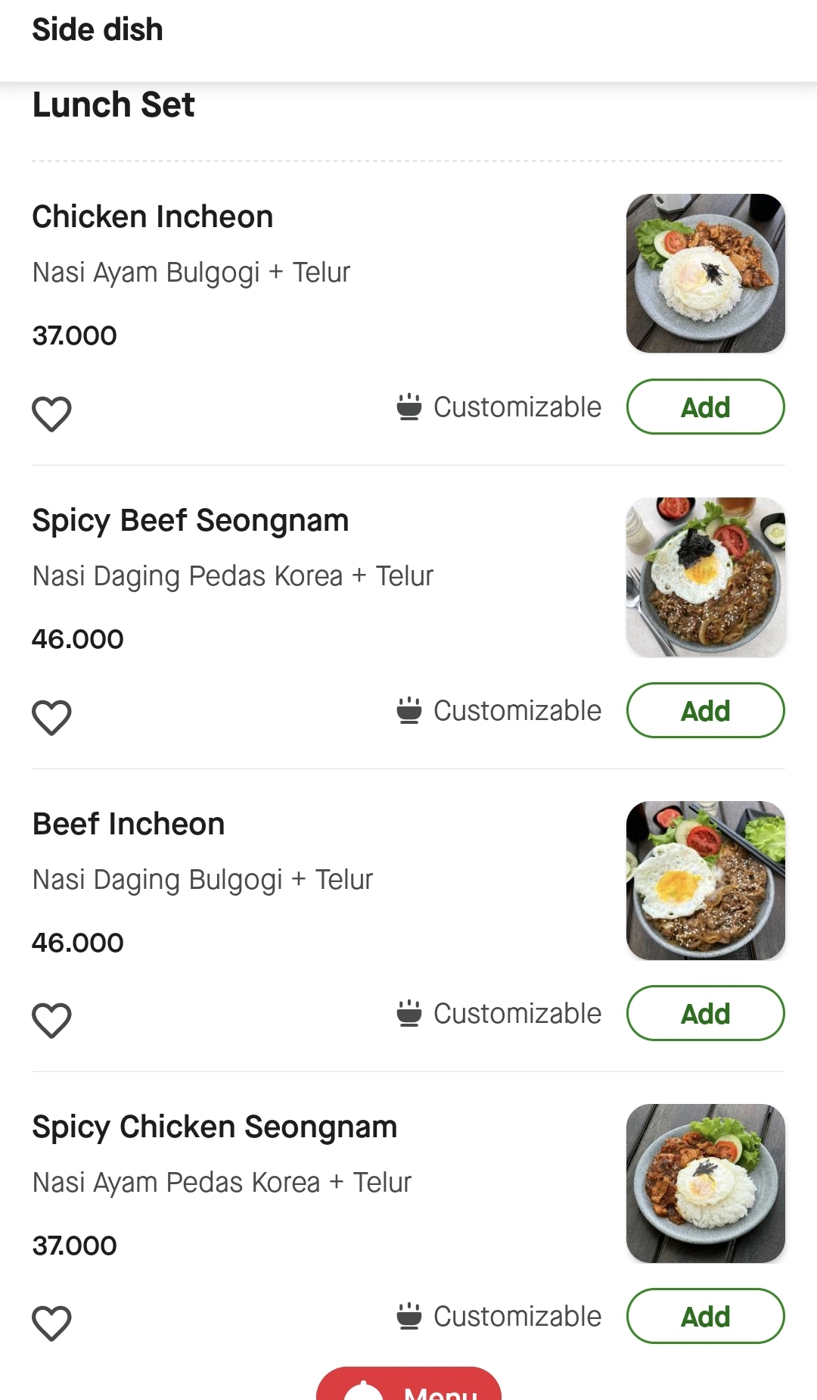The image size is (817, 1400).
Task: Select the bowl icon in Beef Incheon row
Action: click(x=409, y=1014)
